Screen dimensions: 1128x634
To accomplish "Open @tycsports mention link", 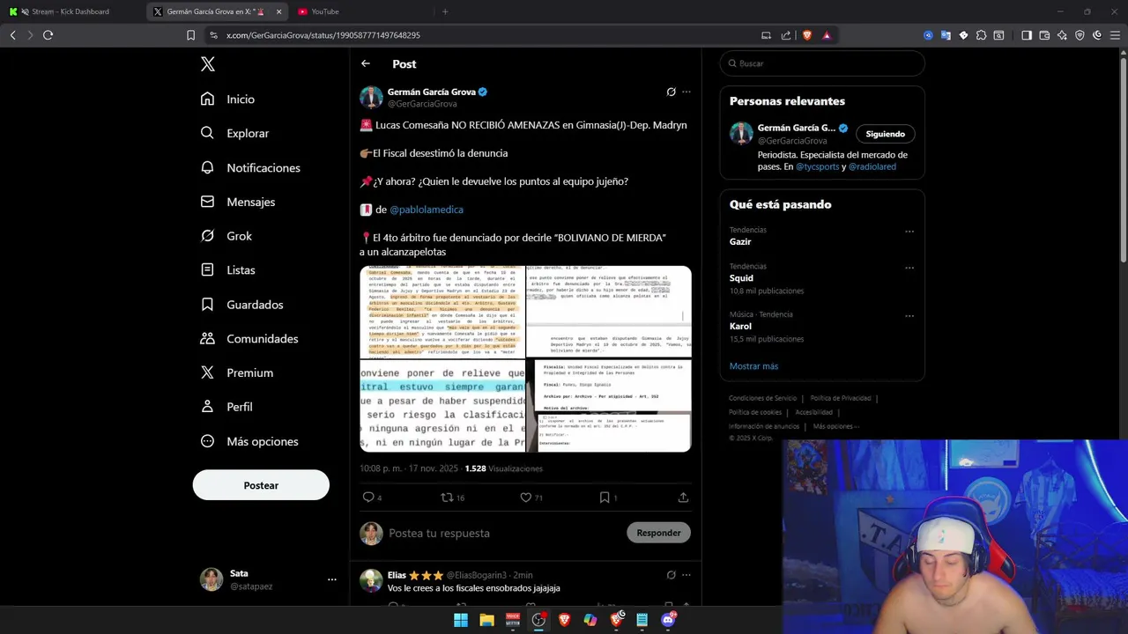I will tap(817, 166).
